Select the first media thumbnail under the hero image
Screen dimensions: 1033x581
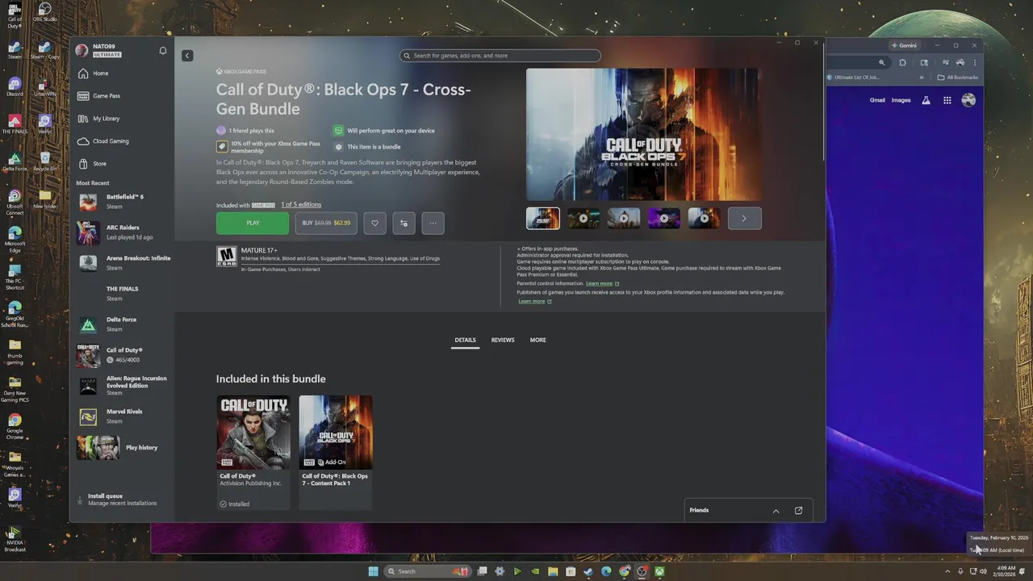(543, 219)
